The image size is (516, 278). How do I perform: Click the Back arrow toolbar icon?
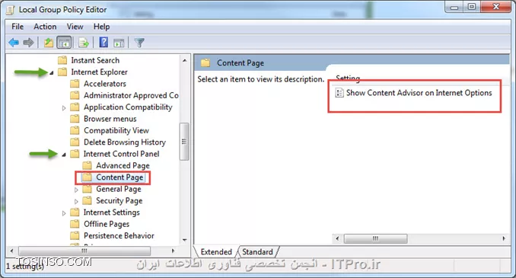[x=14, y=43]
